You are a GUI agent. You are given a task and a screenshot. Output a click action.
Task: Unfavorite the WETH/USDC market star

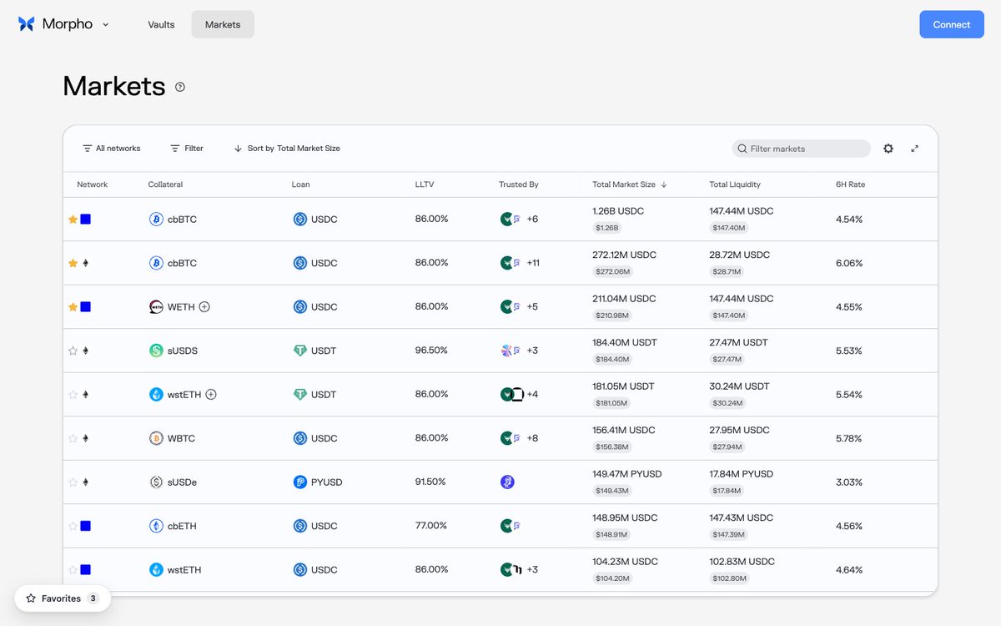[73, 307]
